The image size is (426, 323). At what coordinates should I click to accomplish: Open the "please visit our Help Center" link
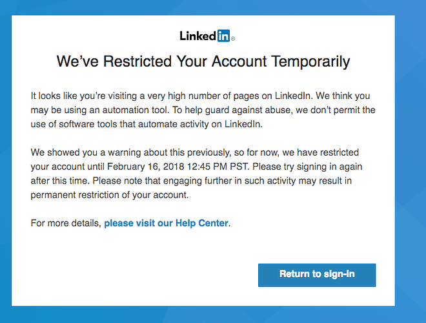[166, 223]
